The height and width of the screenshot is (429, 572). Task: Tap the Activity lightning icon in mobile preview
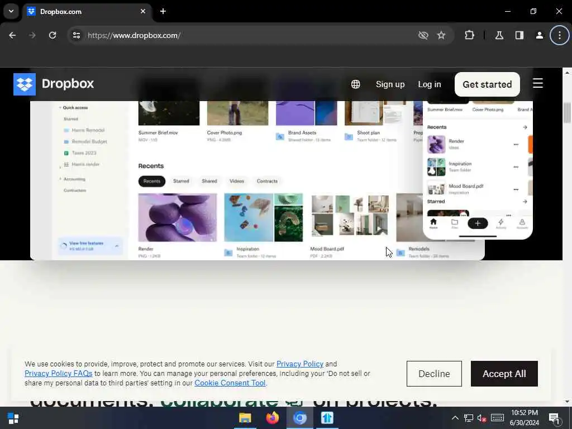click(x=501, y=223)
